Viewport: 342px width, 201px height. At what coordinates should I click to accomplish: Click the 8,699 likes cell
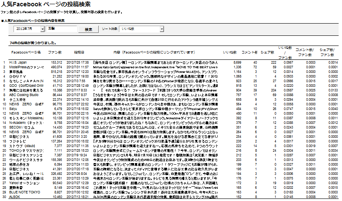coord(237,62)
